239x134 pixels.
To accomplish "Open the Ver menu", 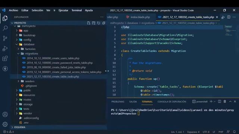I will point(48,10).
